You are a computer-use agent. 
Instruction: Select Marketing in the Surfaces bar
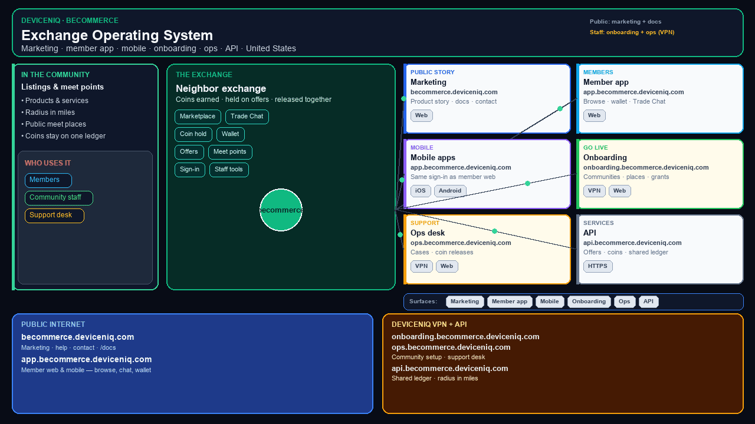pos(465,302)
